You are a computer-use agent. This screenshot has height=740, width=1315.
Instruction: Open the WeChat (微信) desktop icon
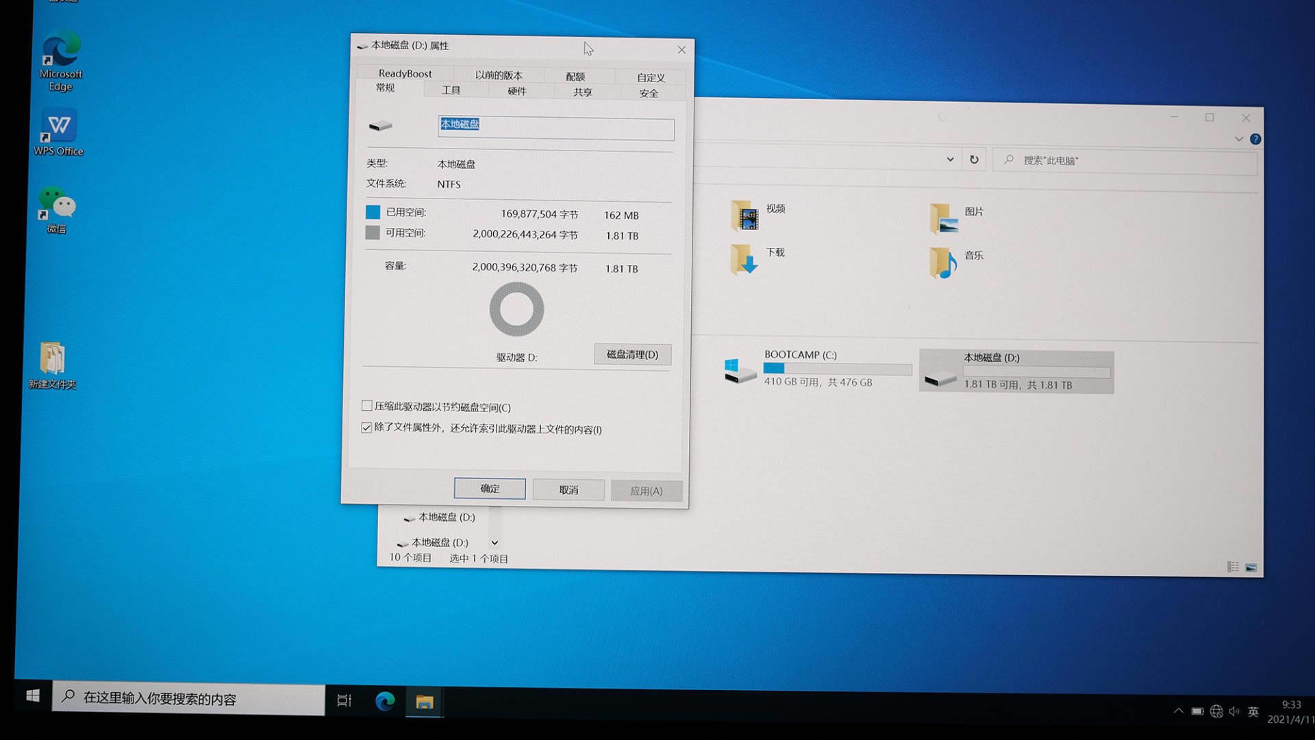pos(56,209)
